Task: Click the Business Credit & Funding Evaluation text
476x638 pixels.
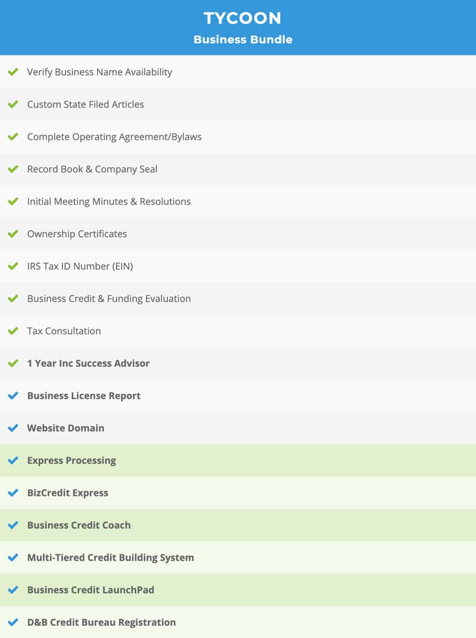Action: tap(109, 298)
